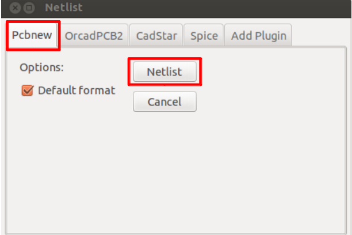Maximize the Netlist window via square icon
The height and width of the screenshot is (235, 352).
(29, 8)
